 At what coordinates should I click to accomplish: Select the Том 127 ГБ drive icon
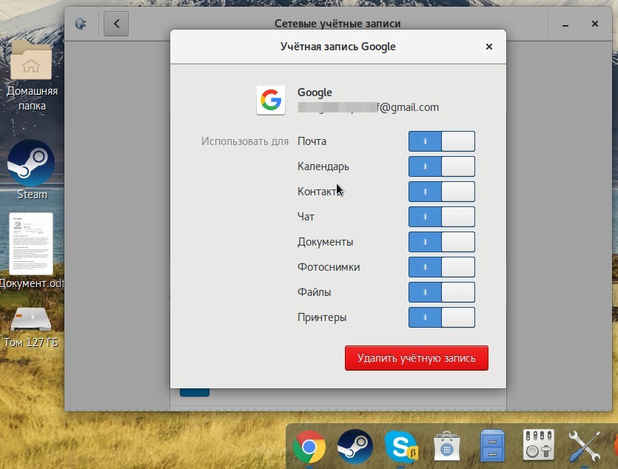pyautogui.click(x=31, y=327)
